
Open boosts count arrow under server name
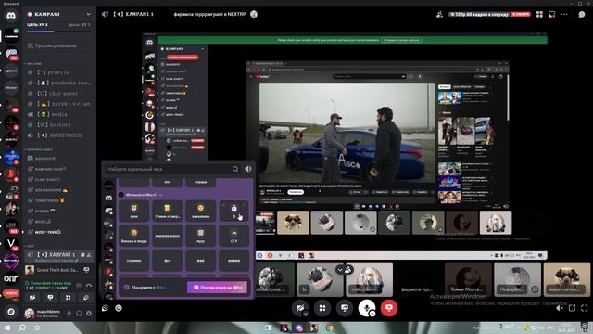80,25
